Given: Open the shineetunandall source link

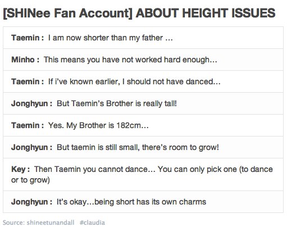Looking at the screenshot, I should (x=51, y=223).
